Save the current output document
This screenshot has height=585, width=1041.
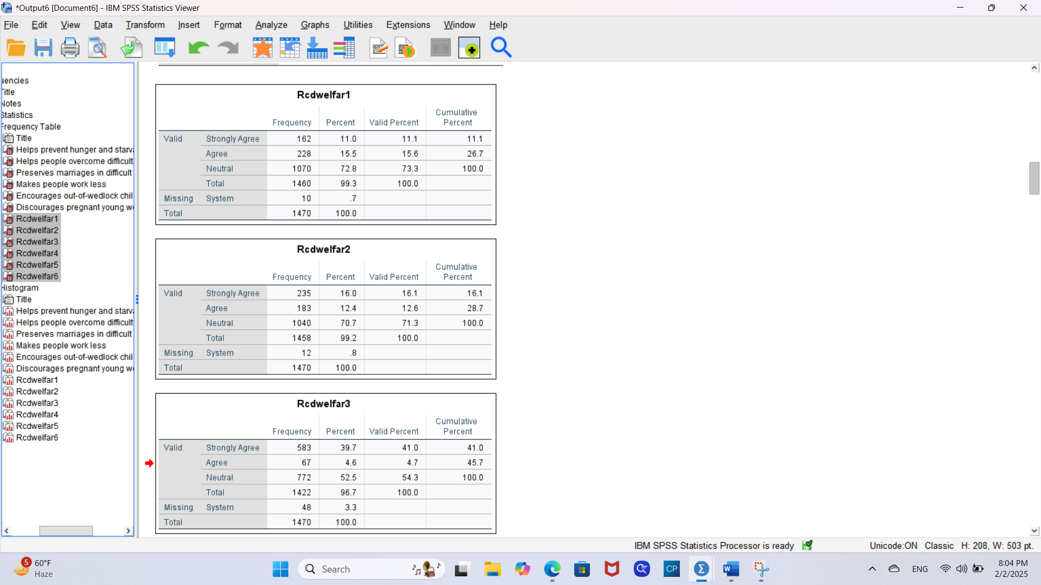tap(43, 47)
